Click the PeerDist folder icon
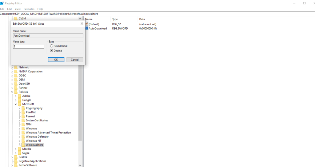Viewport: 315px width, 167px height. [23, 112]
